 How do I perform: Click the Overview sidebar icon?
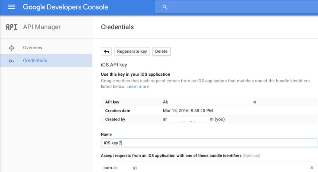12,48
